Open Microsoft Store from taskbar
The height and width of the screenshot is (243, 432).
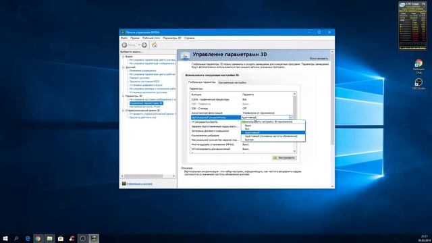click(x=60, y=238)
